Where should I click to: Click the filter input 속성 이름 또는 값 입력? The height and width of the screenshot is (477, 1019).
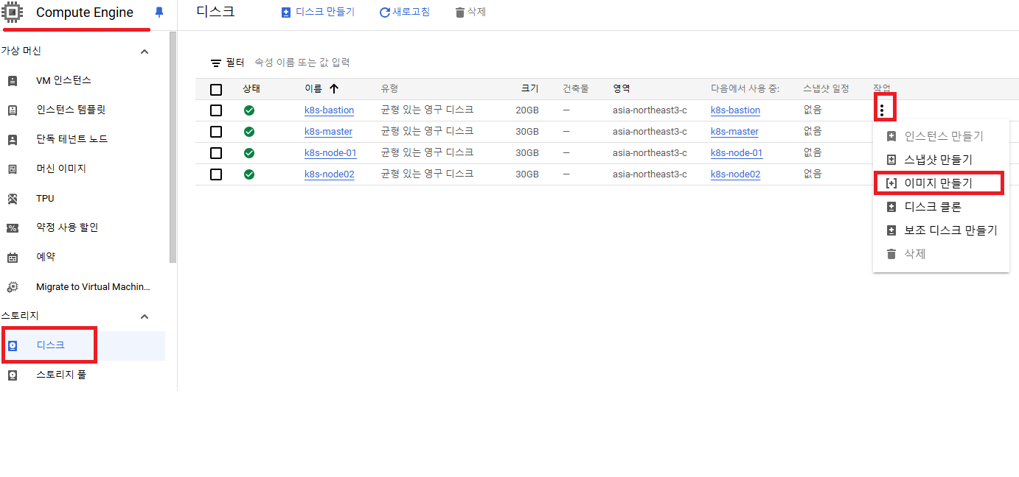[x=302, y=63]
